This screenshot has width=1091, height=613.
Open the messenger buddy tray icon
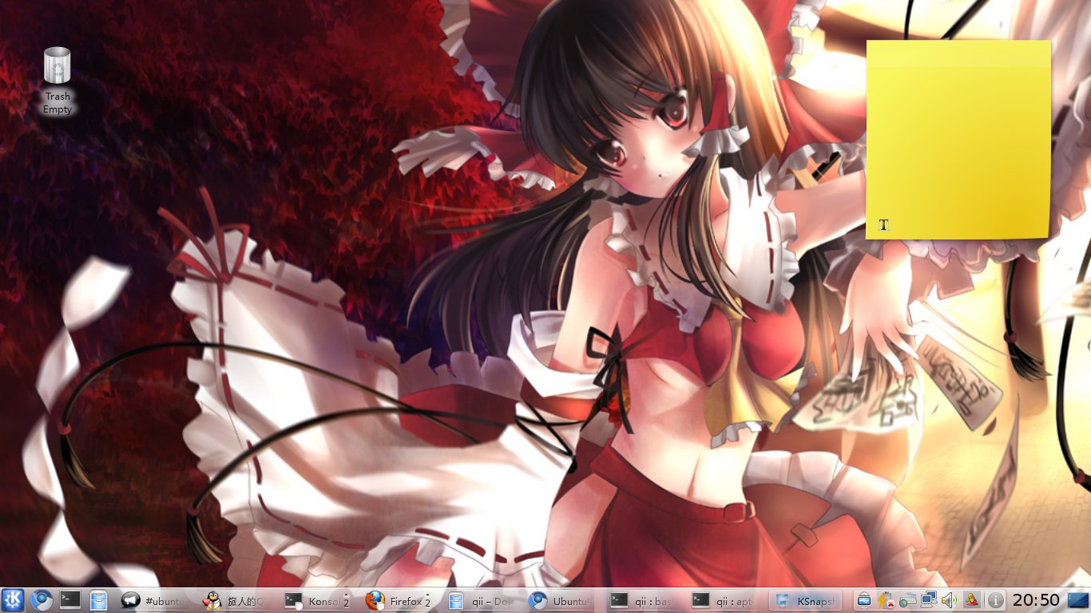point(971,600)
